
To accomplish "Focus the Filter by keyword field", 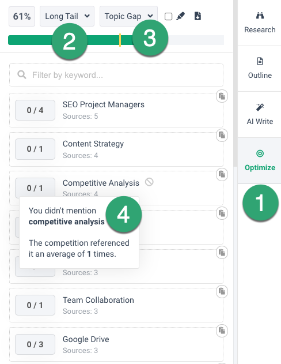I will coord(116,75).
